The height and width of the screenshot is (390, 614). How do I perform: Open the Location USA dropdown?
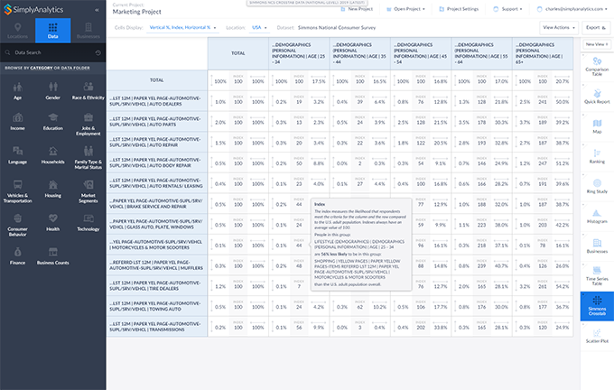point(261,28)
